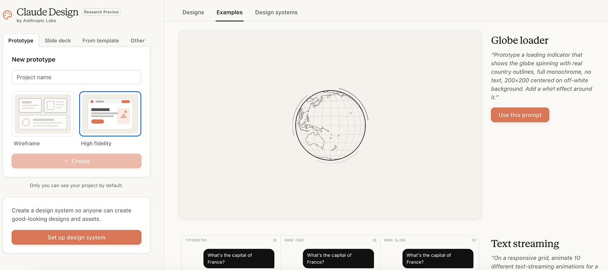This screenshot has width=608, height=270.
Task: Open the Globe loader preview image
Action: [x=330, y=125]
